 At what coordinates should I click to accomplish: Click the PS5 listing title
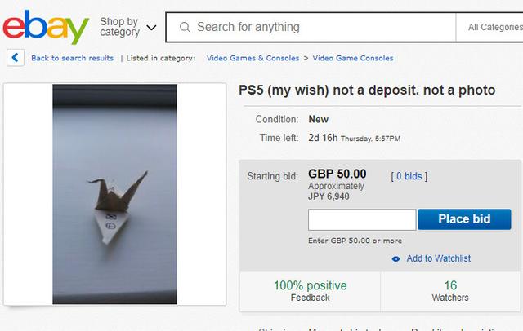[x=367, y=90]
